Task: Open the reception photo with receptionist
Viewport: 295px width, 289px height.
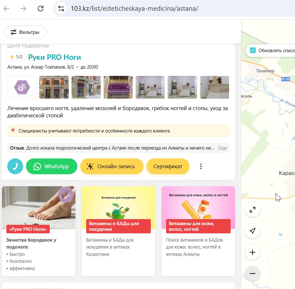Action: (x=150, y=87)
